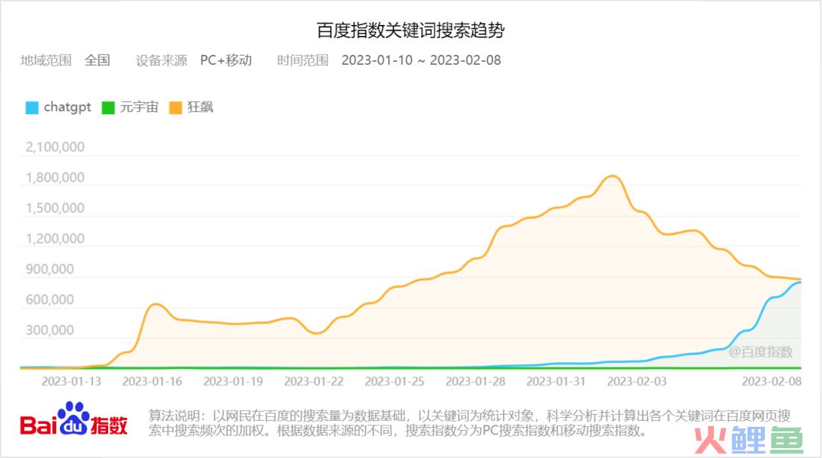Click the 全国 region value

(x=97, y=60)
